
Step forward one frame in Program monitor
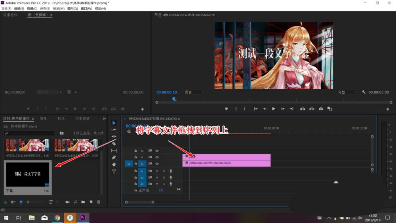(283, 109)
